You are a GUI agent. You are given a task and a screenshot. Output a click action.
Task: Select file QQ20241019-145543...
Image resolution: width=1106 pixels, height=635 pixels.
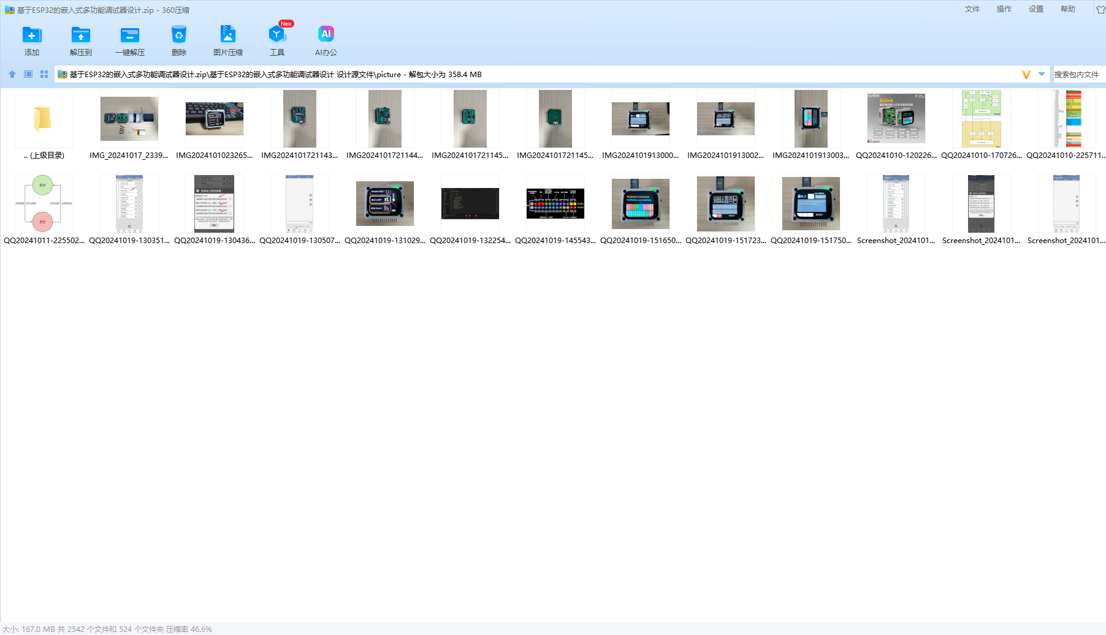pyautogui.click(x=555, y=210)
